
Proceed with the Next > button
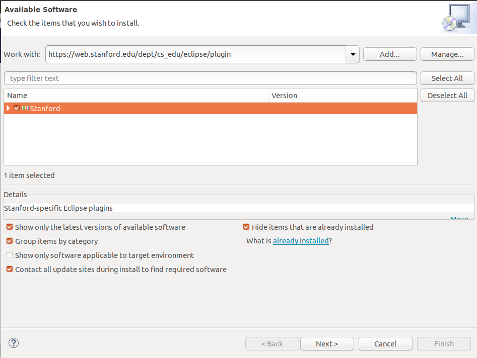click(x=327, y=344)
